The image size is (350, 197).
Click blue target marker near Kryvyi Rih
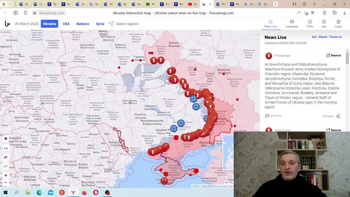(174, 128)
